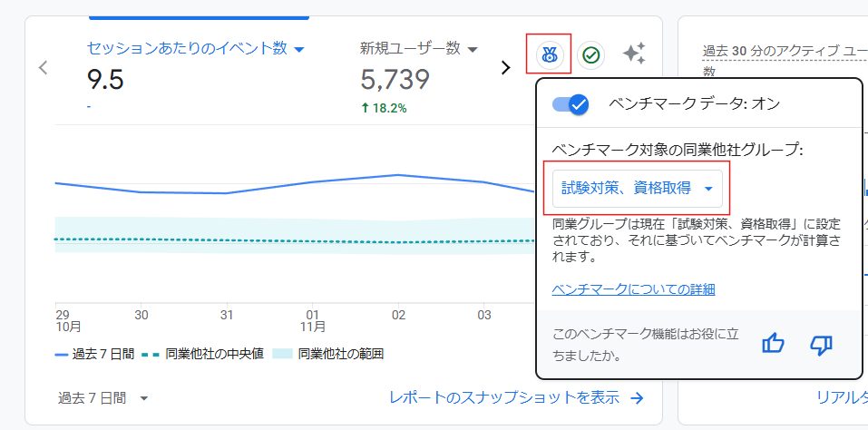Go to previous metrics with left chevron
The image size is (868, 430).
pos(43,67)
